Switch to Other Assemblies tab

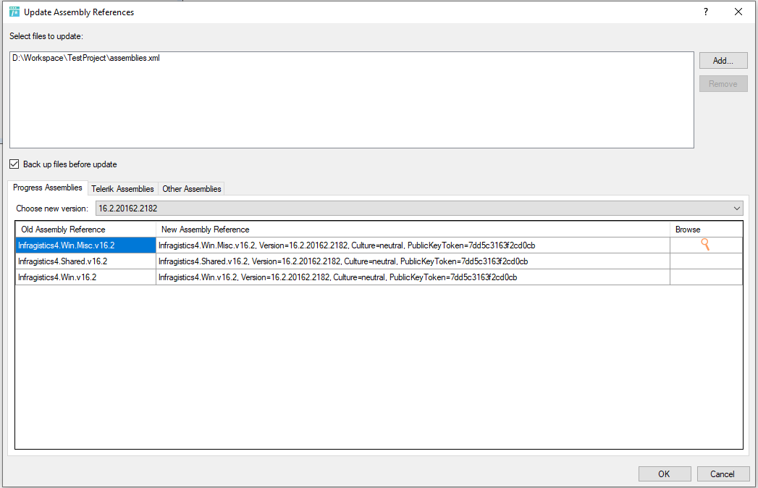click(192, 189)
